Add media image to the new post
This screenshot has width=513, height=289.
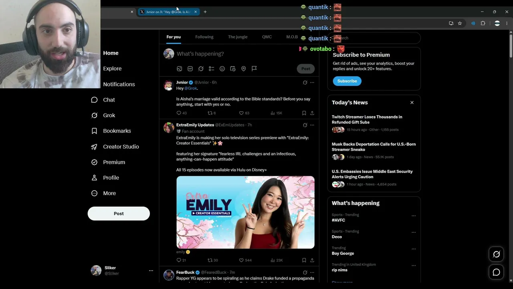180,69
